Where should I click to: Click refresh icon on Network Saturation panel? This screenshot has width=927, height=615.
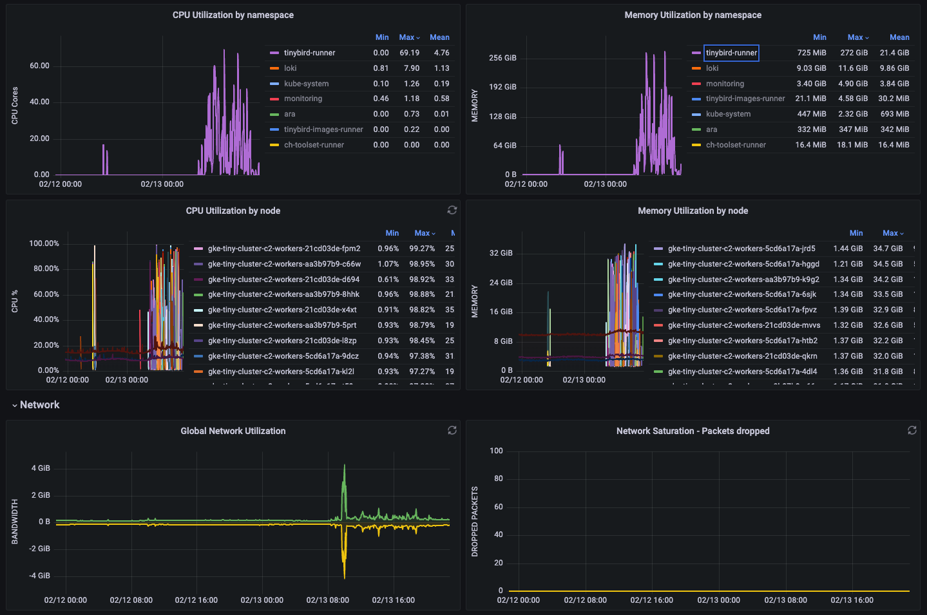[x=912, y=430]
